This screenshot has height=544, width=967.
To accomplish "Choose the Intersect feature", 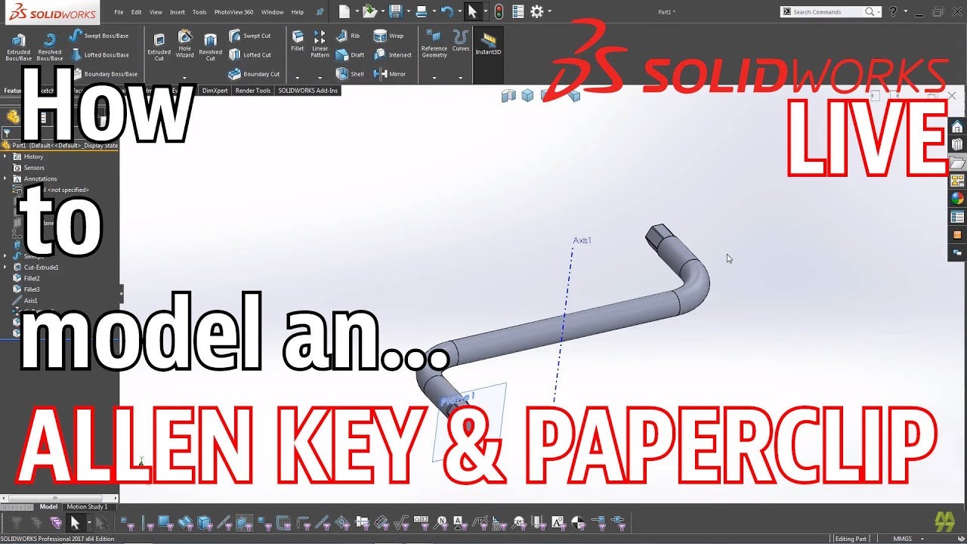I will coord(393,55).
